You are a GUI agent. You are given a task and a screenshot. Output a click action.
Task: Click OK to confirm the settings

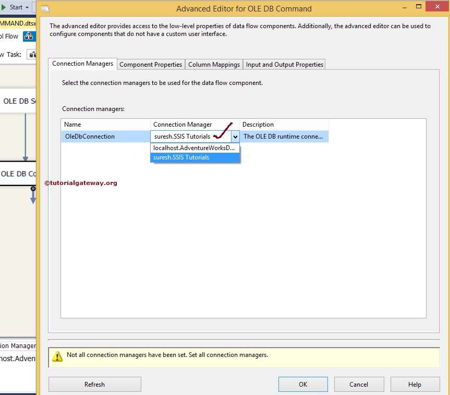pyautogui.click(x=302, y=384)
